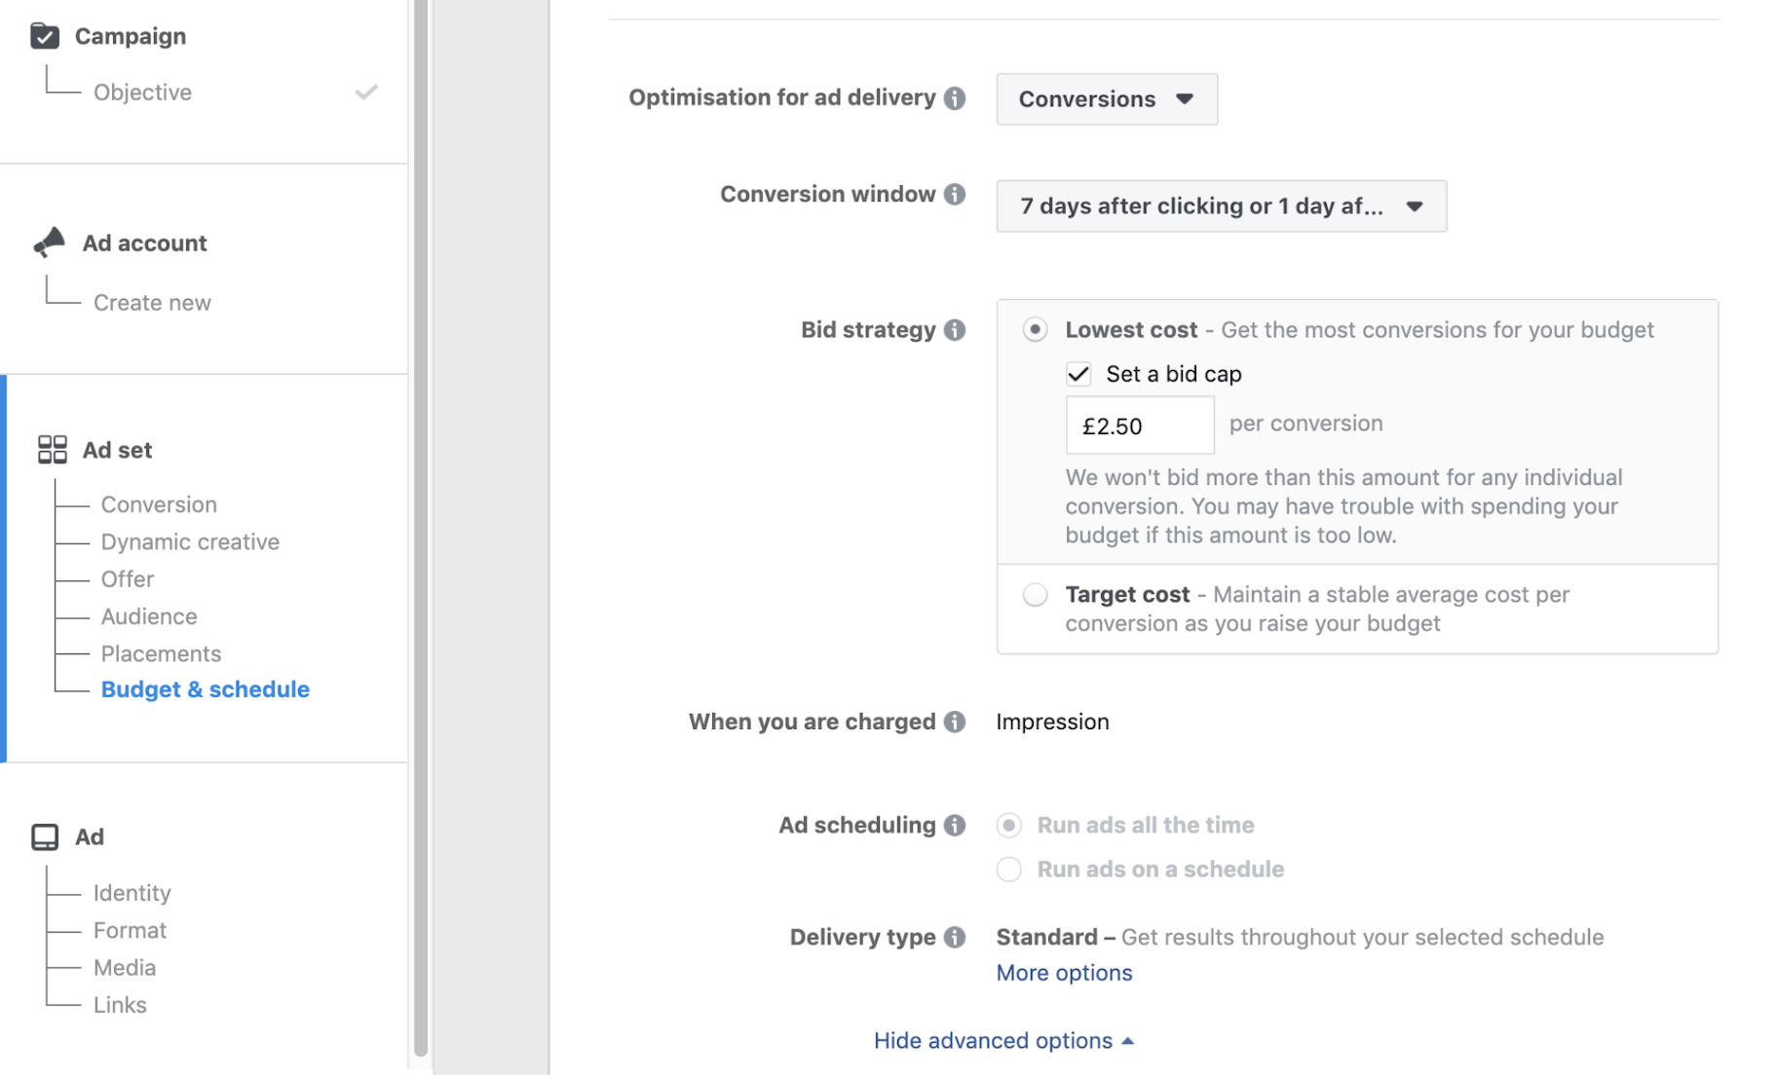This screenshot has height=1076, width=1777.
Task: Open the Audience section in sidebar
Action: [149, 616]
